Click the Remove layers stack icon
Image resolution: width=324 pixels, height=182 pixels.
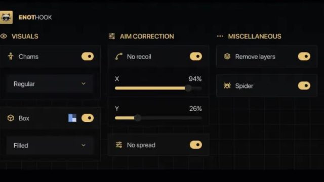(x=227, y=56)
